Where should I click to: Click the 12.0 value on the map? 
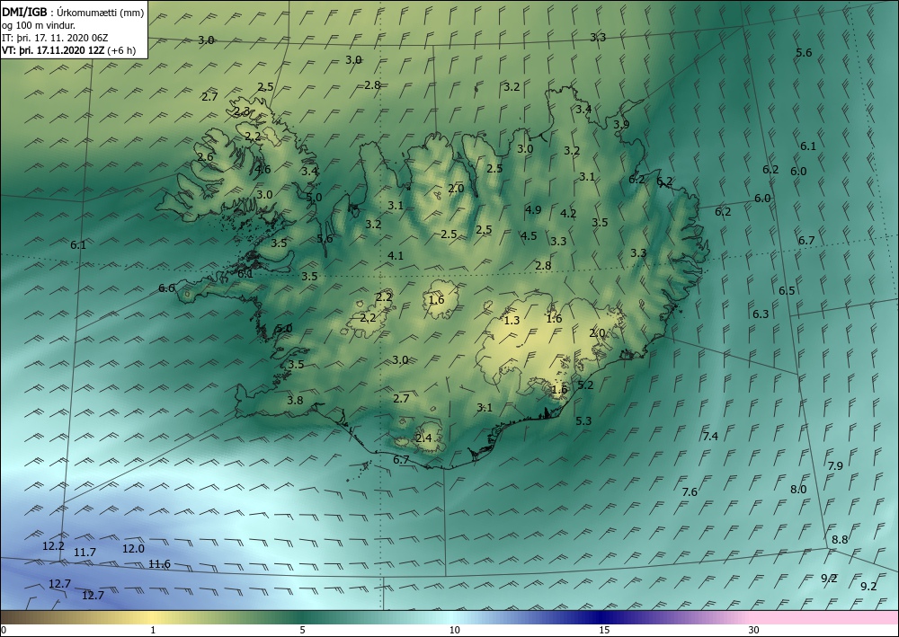(133, 549)
